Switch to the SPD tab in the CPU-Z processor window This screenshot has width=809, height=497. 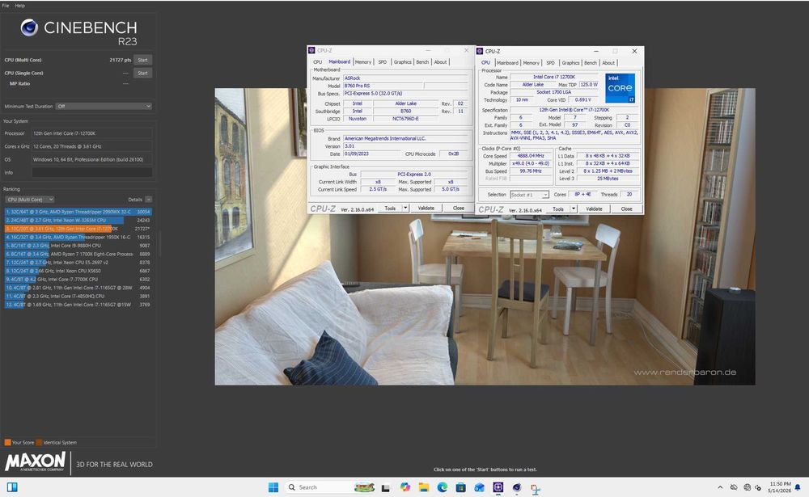click(550, 63)
